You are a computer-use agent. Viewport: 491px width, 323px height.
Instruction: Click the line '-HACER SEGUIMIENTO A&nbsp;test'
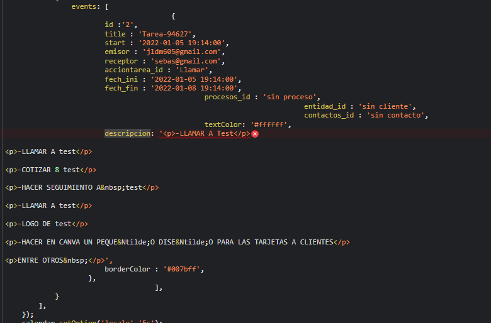point(82,187)
